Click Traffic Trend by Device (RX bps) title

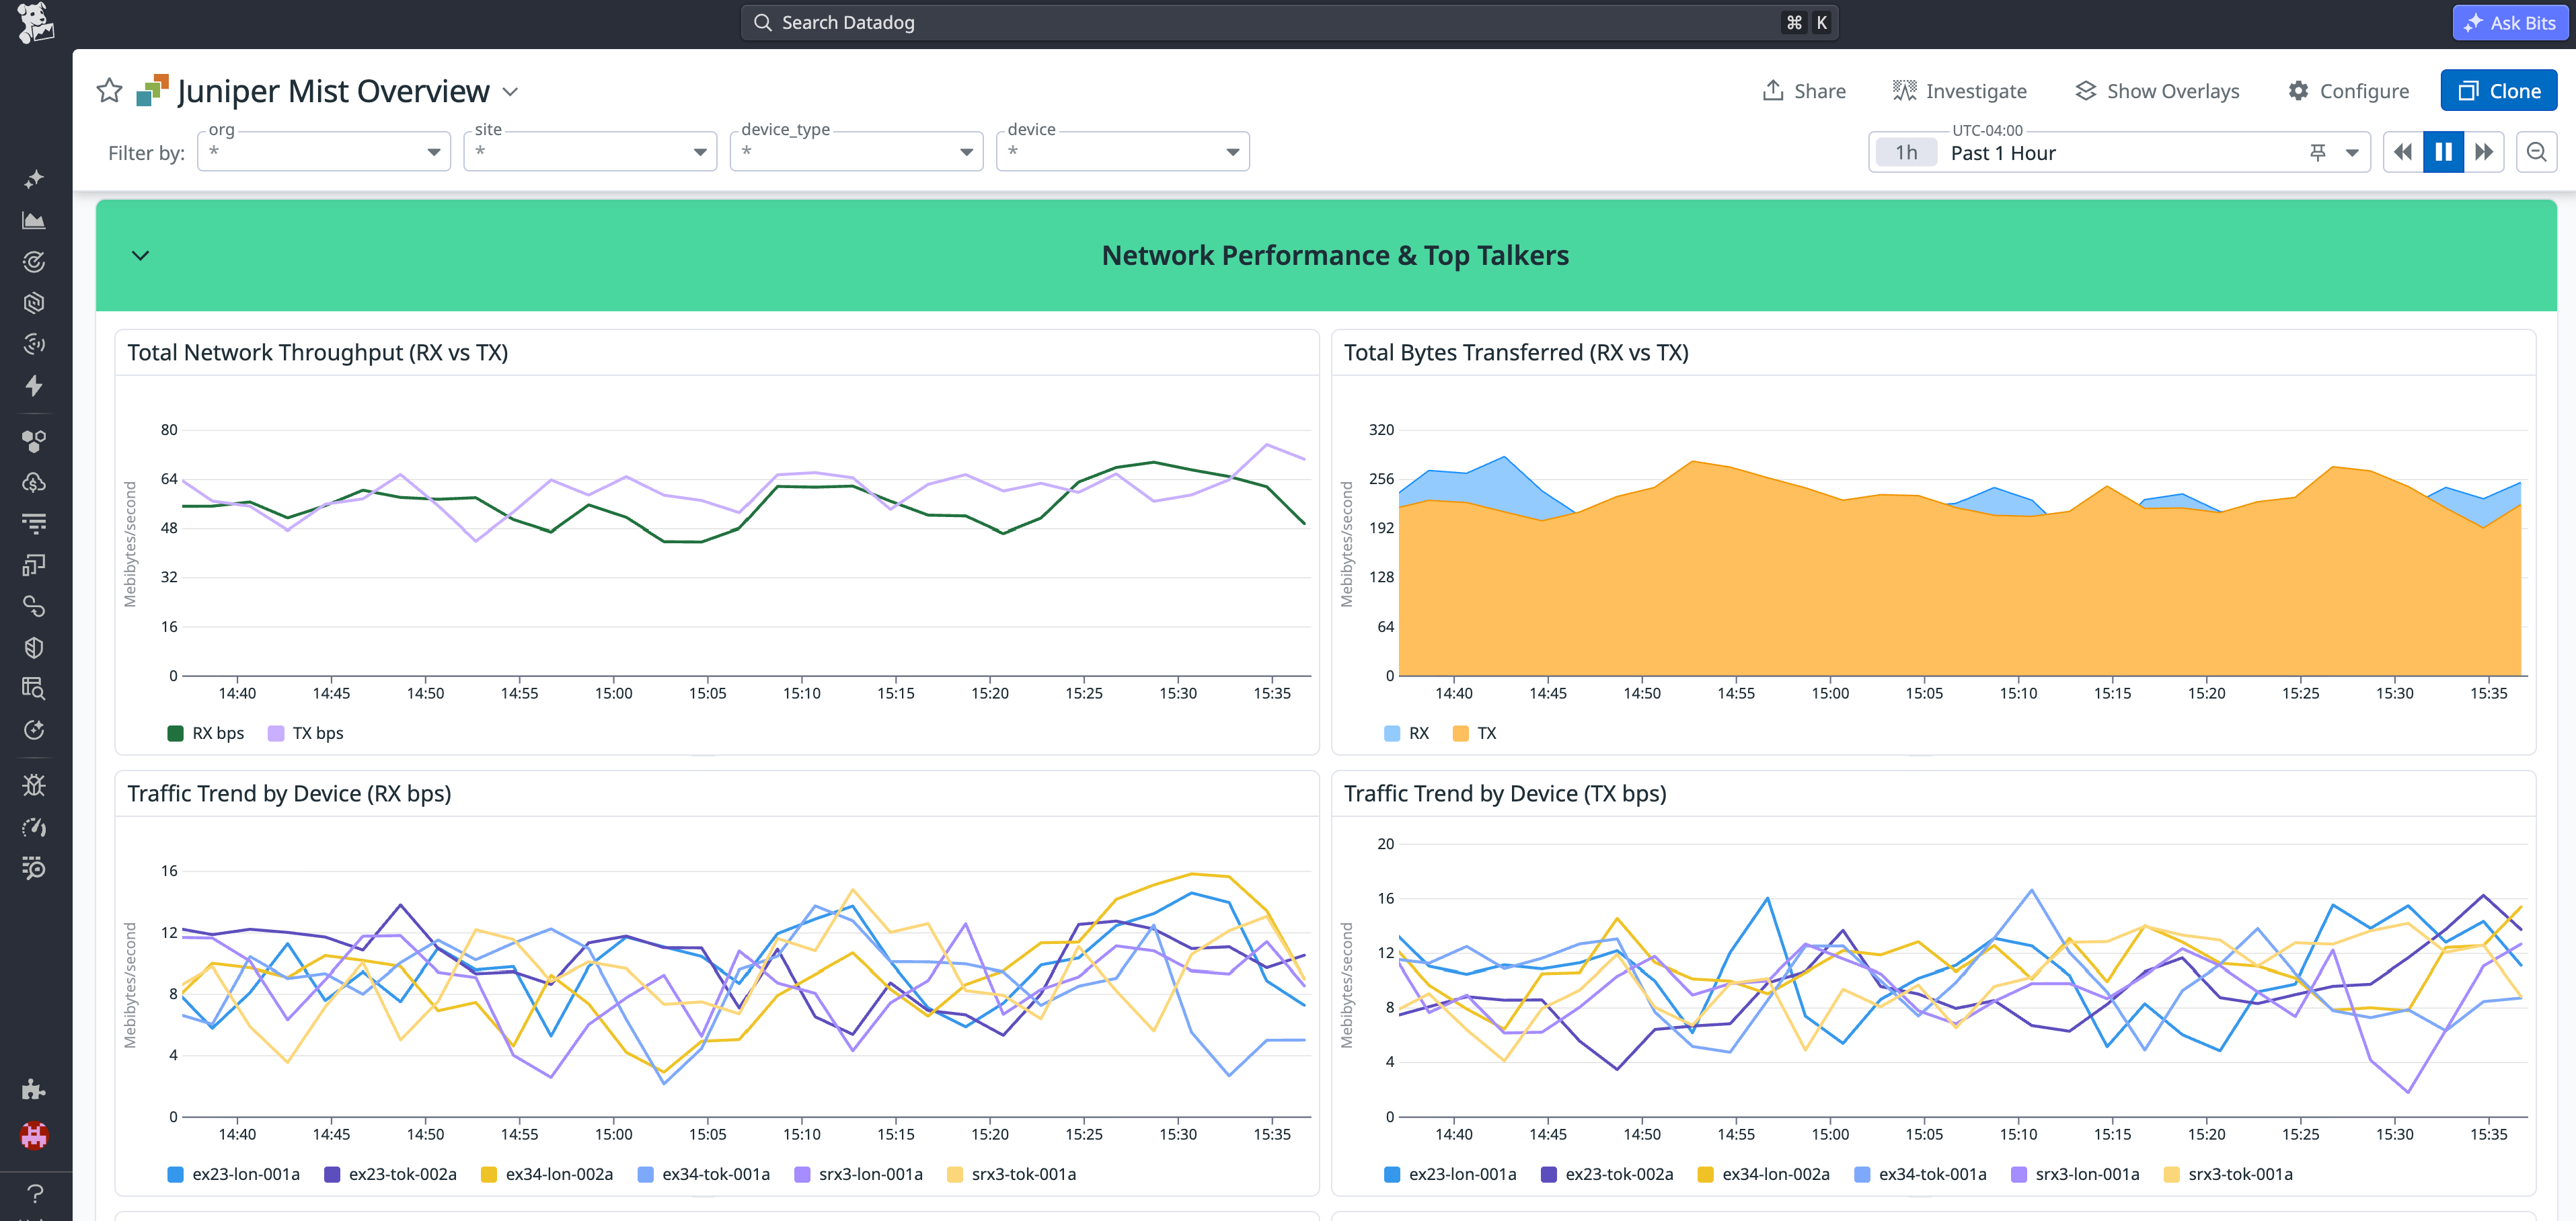[289, 793]
